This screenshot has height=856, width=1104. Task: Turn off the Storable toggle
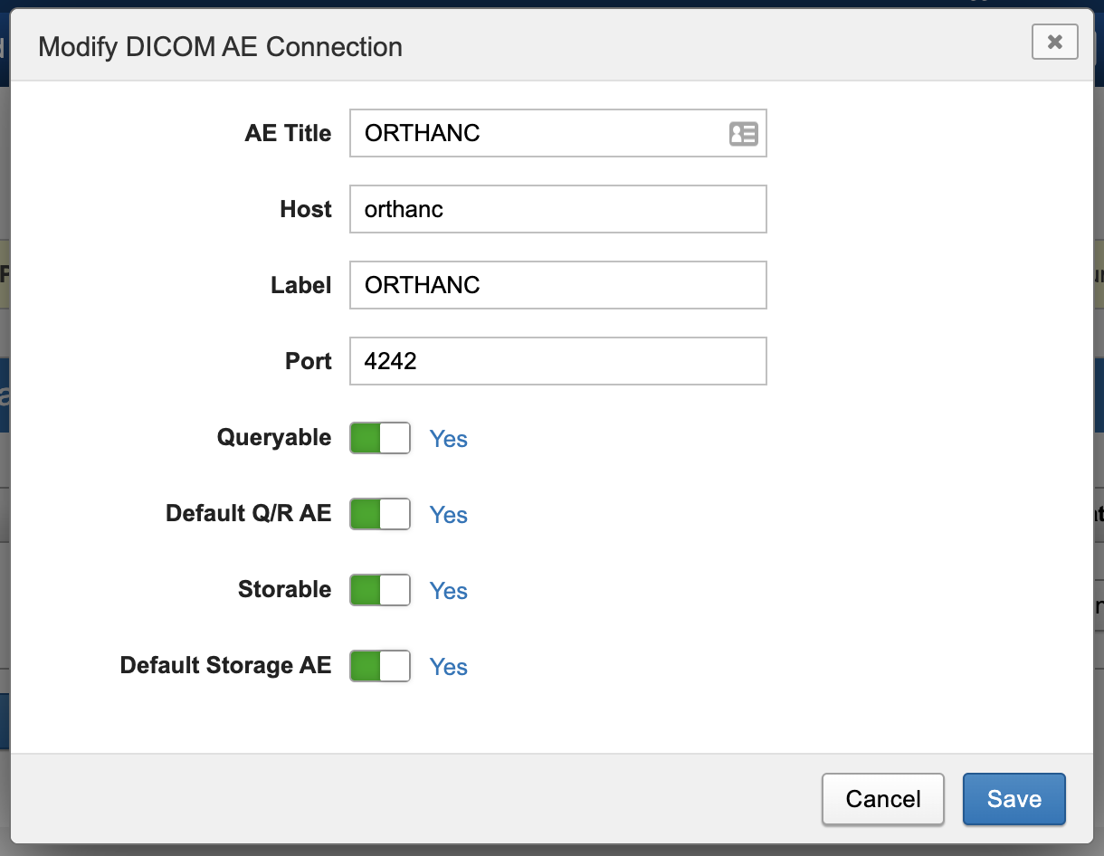click(x=380, y=590)
